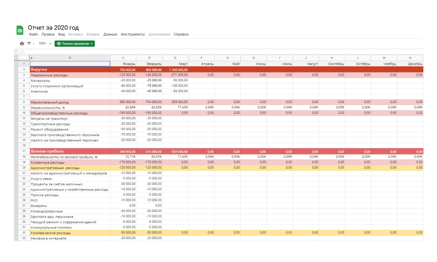Click 'Проценты за снятие наличных' cell

(70, 184)
